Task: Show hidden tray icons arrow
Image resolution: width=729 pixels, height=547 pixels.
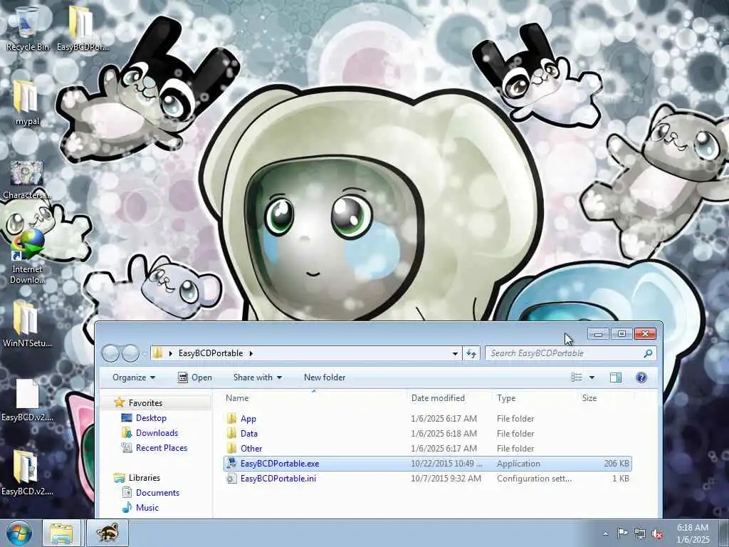Action: click(x=605, y=533)
